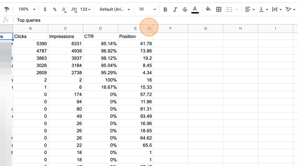Select the 174 impressions cell
Viewport: 298px width, 166px height.
[x=65, y=94]
